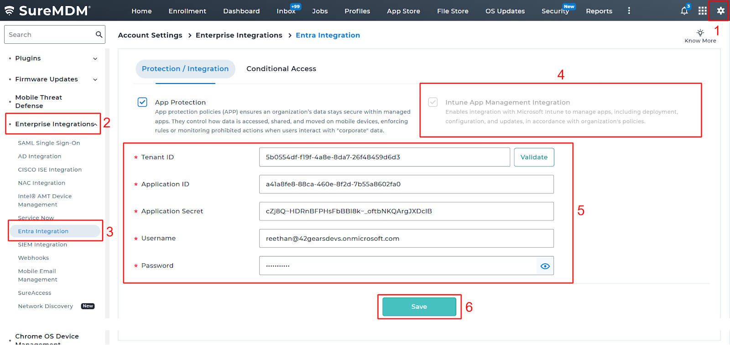Expand the Plugins section

[95, 58]
